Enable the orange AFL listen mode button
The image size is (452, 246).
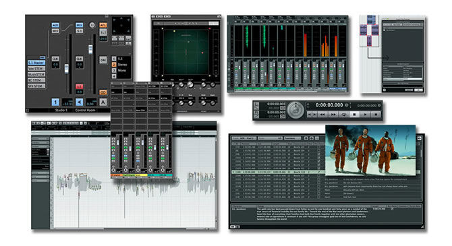(x=103, y=25)
